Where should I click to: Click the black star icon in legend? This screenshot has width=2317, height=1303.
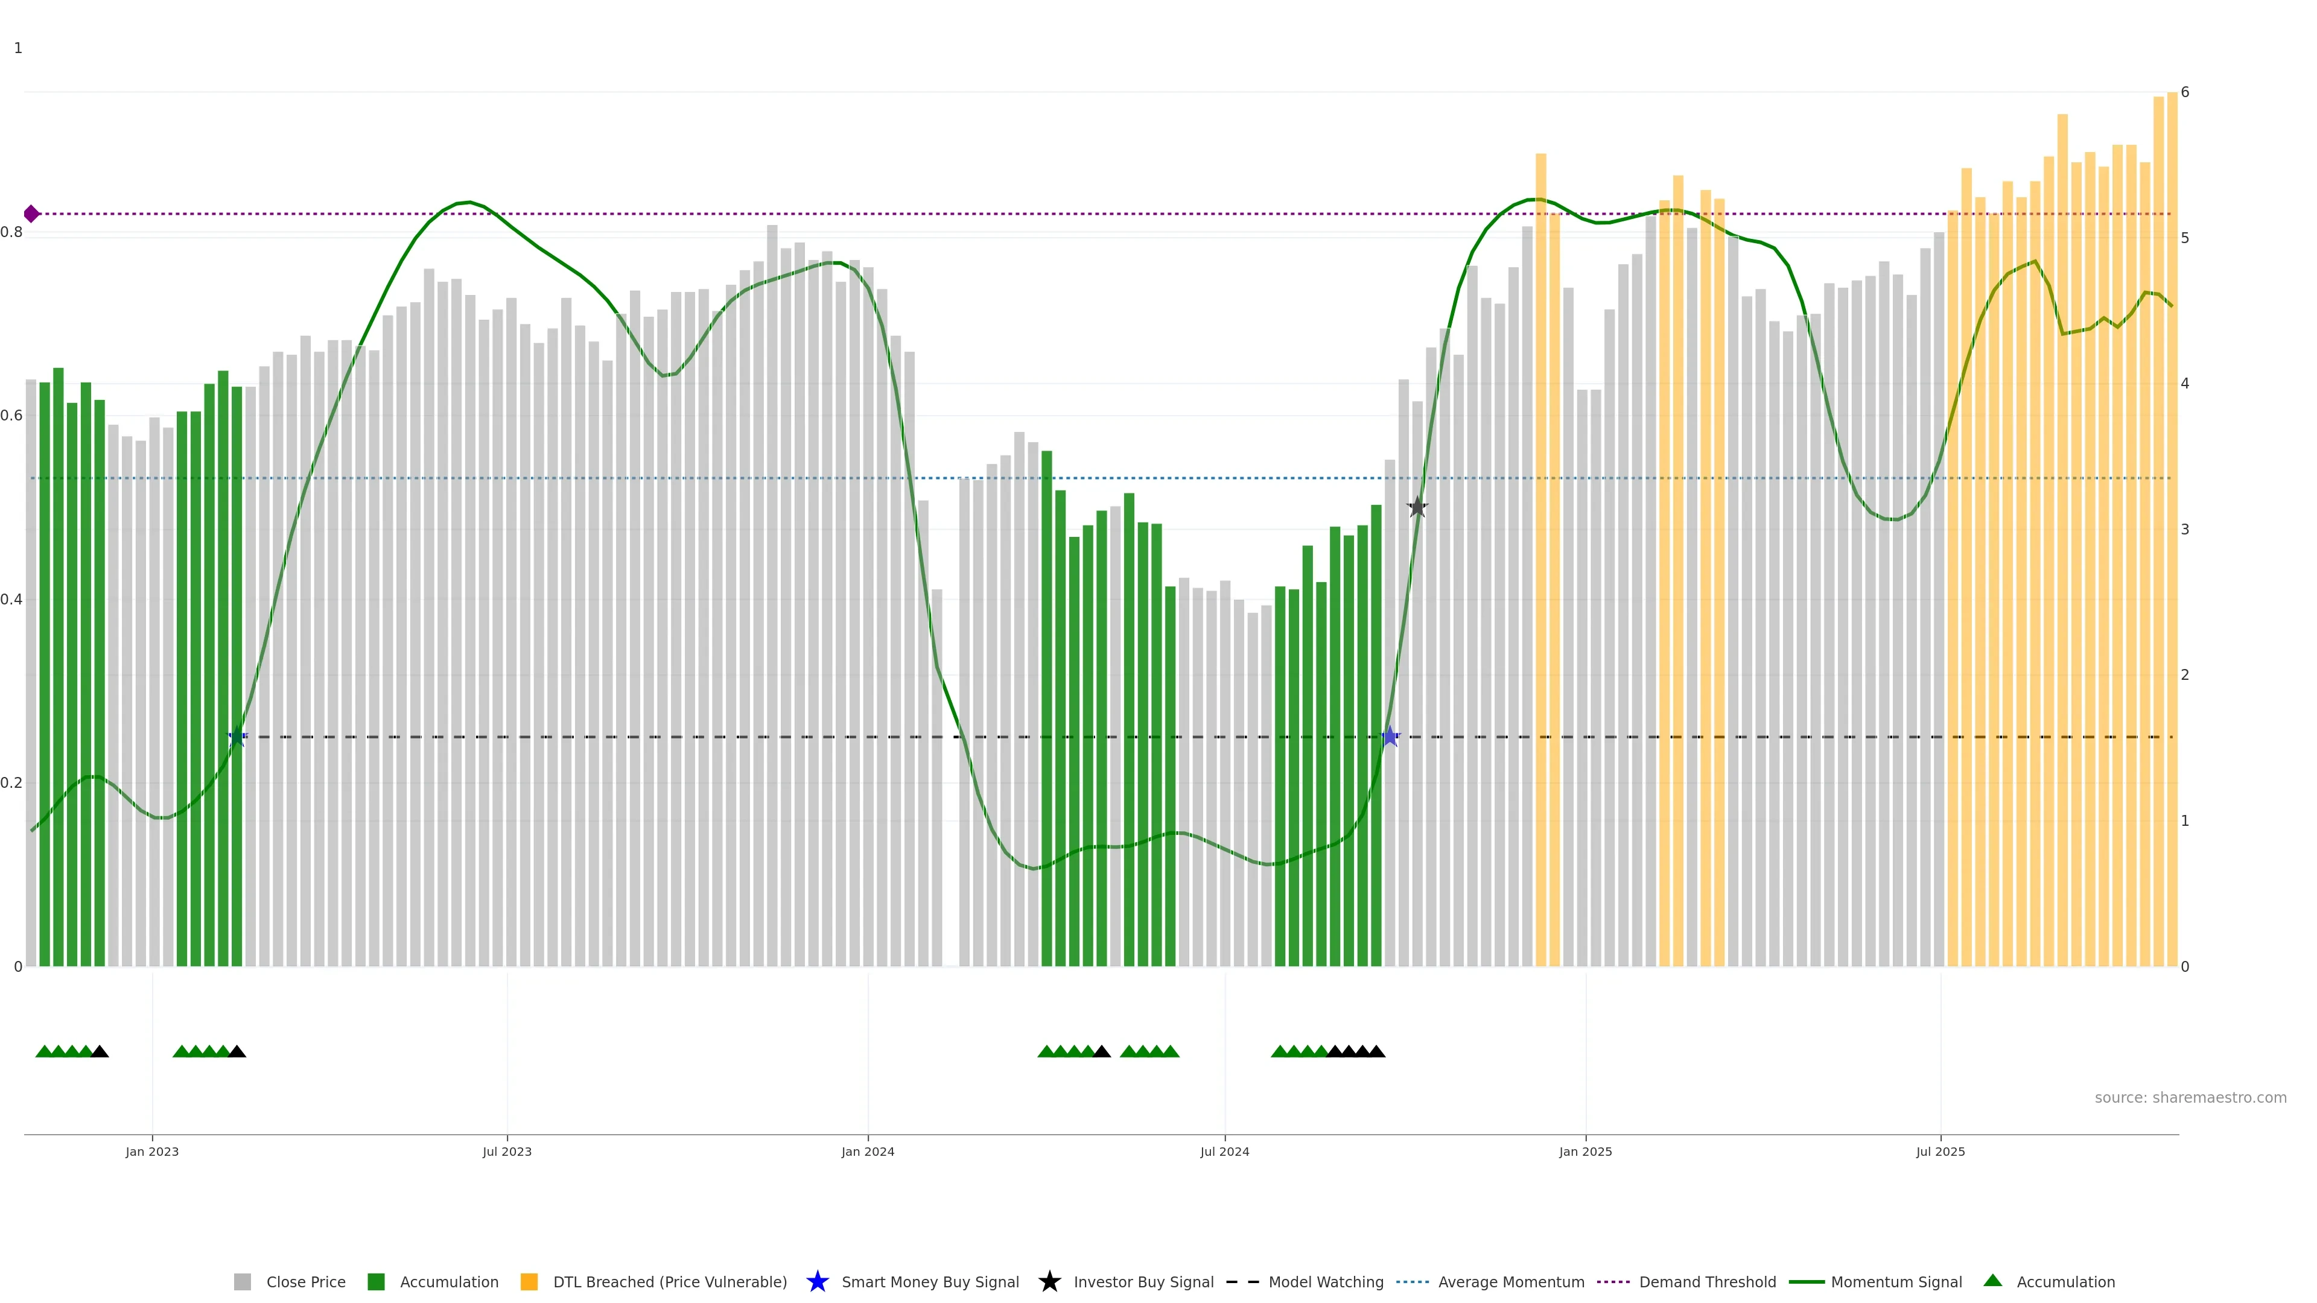(x=1049, y=1281)
